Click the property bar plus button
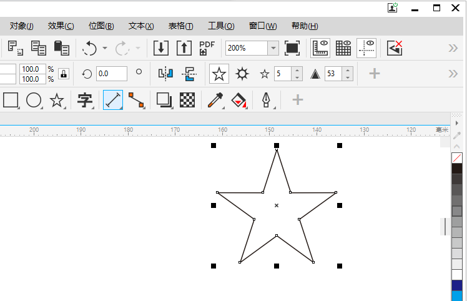 click(375, 74)
